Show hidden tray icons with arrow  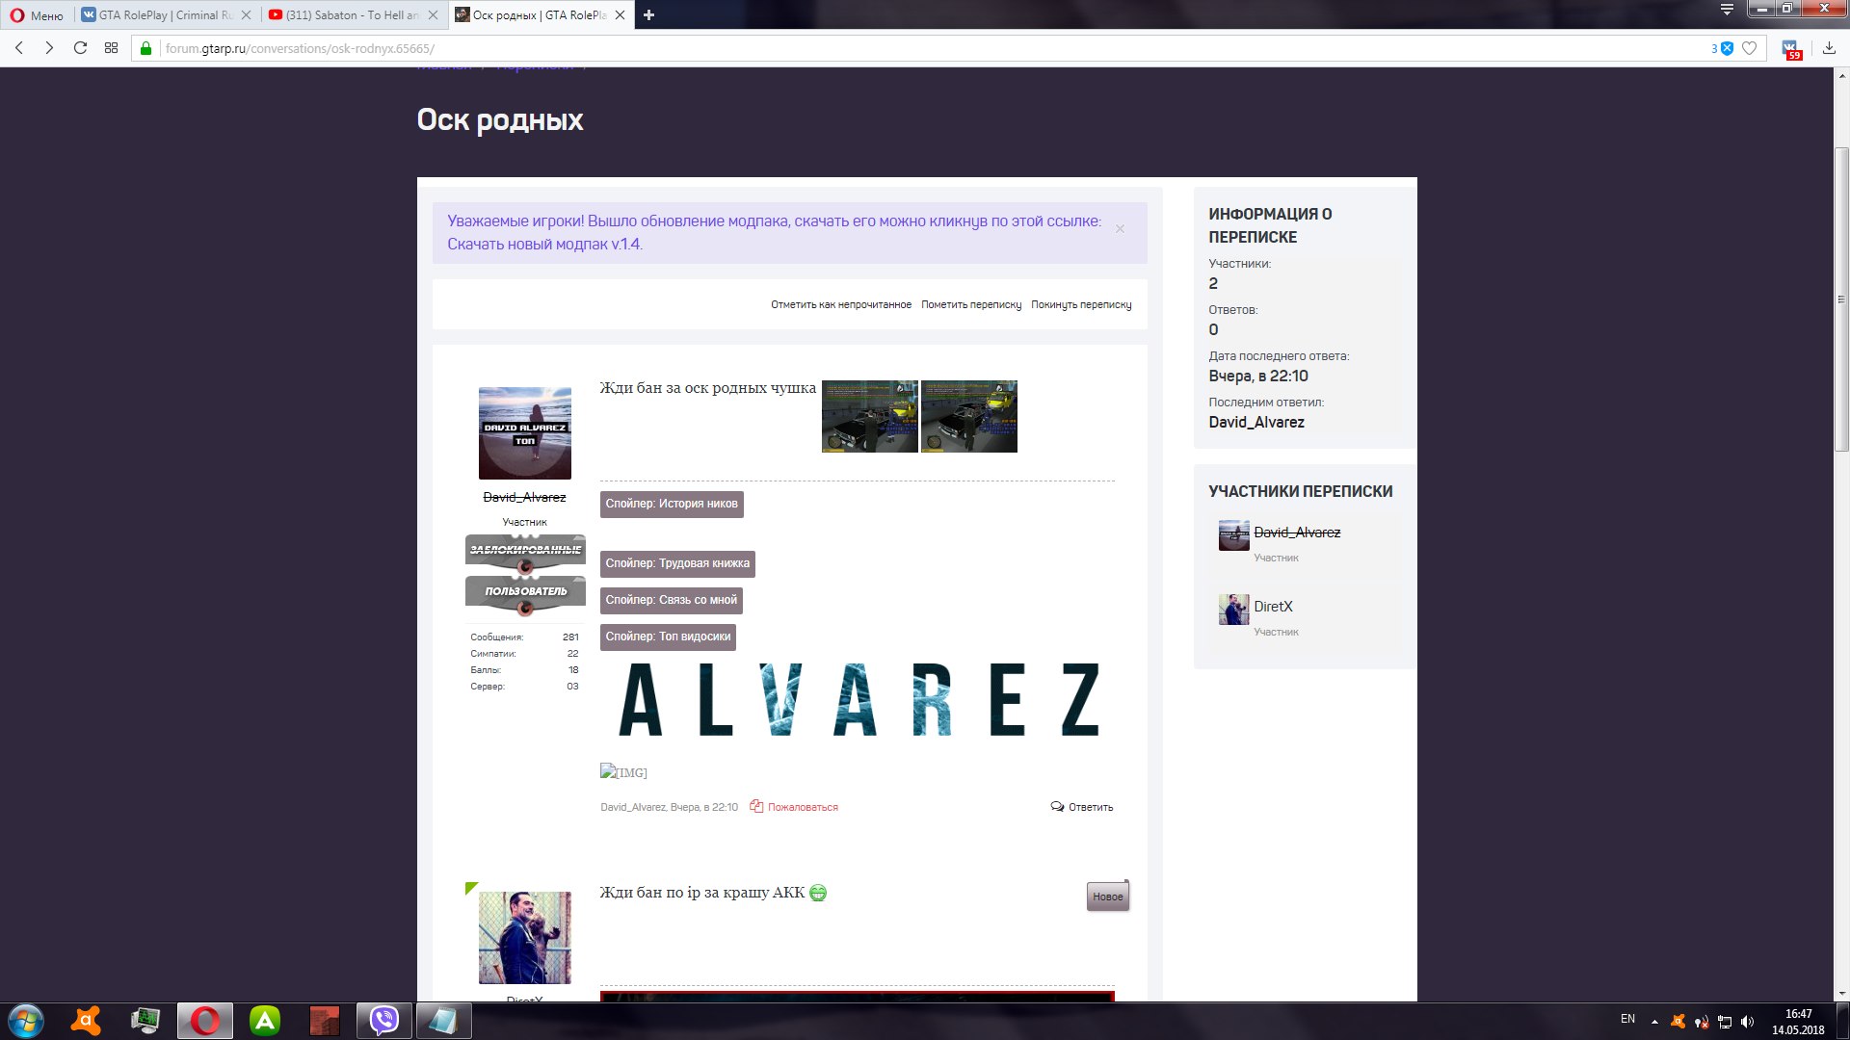pyautogui.click(x=1653, y=1021)
